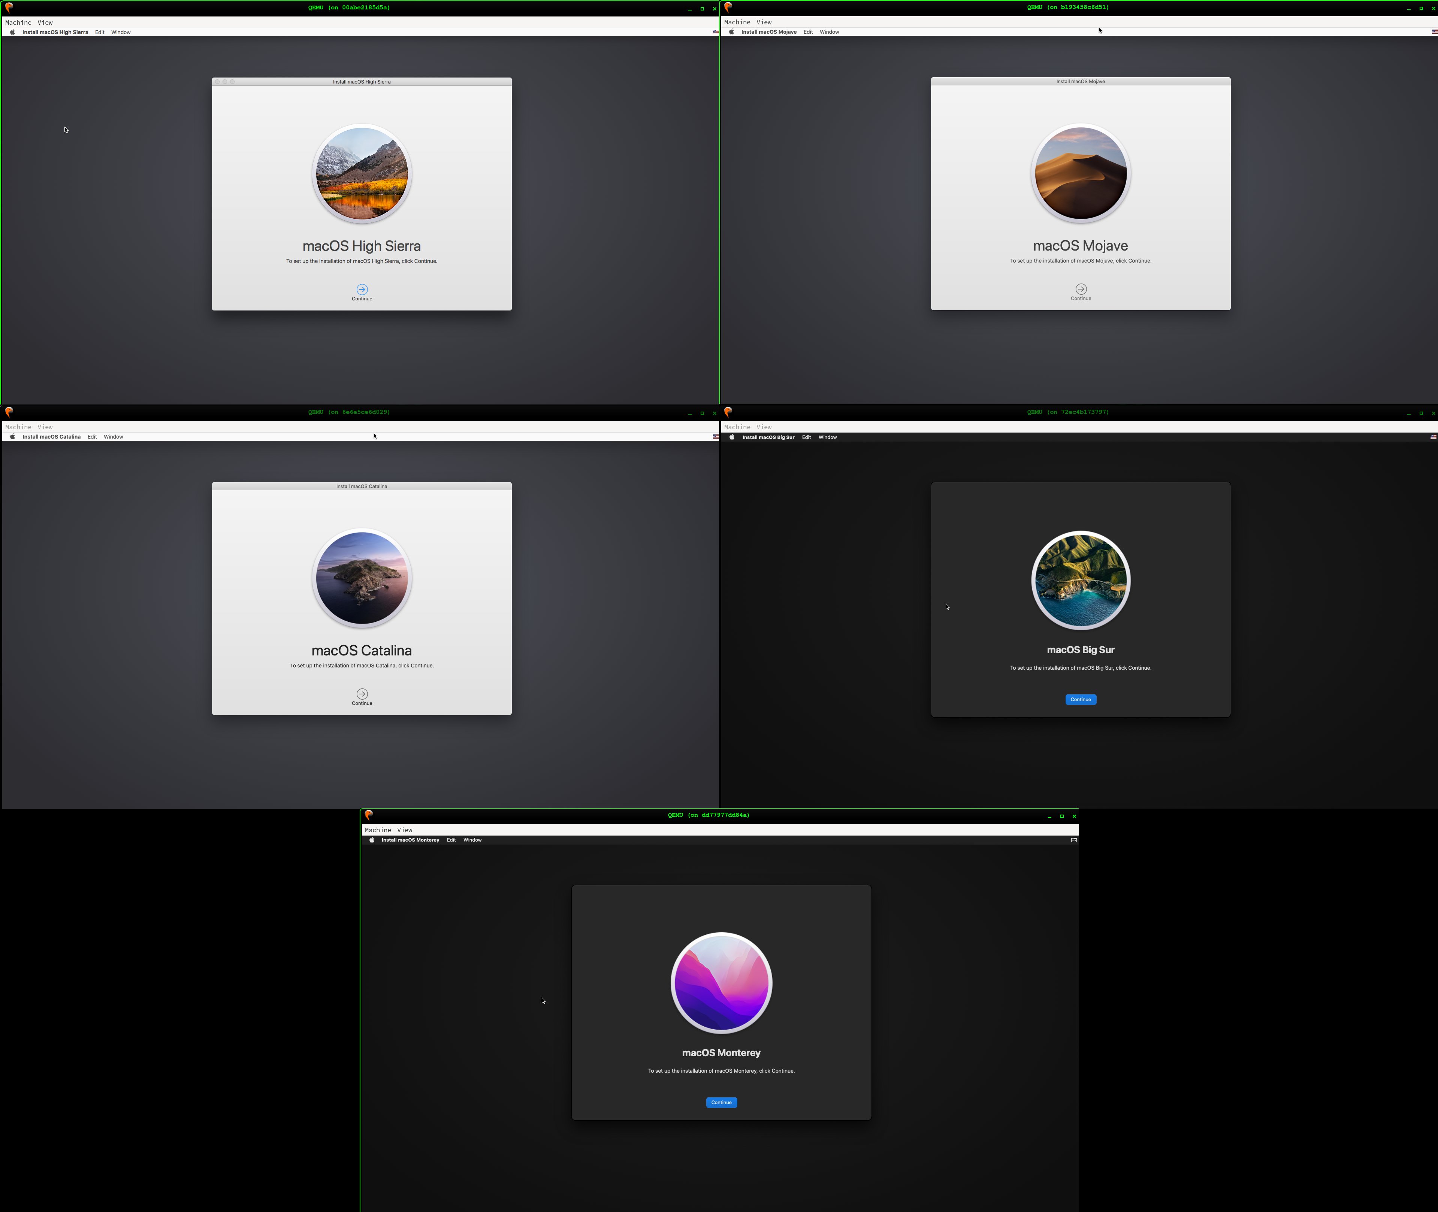Screen dimensions: 1438x1212
Task: Click Mojave desert dune logo image
Action: (1081, 174)
